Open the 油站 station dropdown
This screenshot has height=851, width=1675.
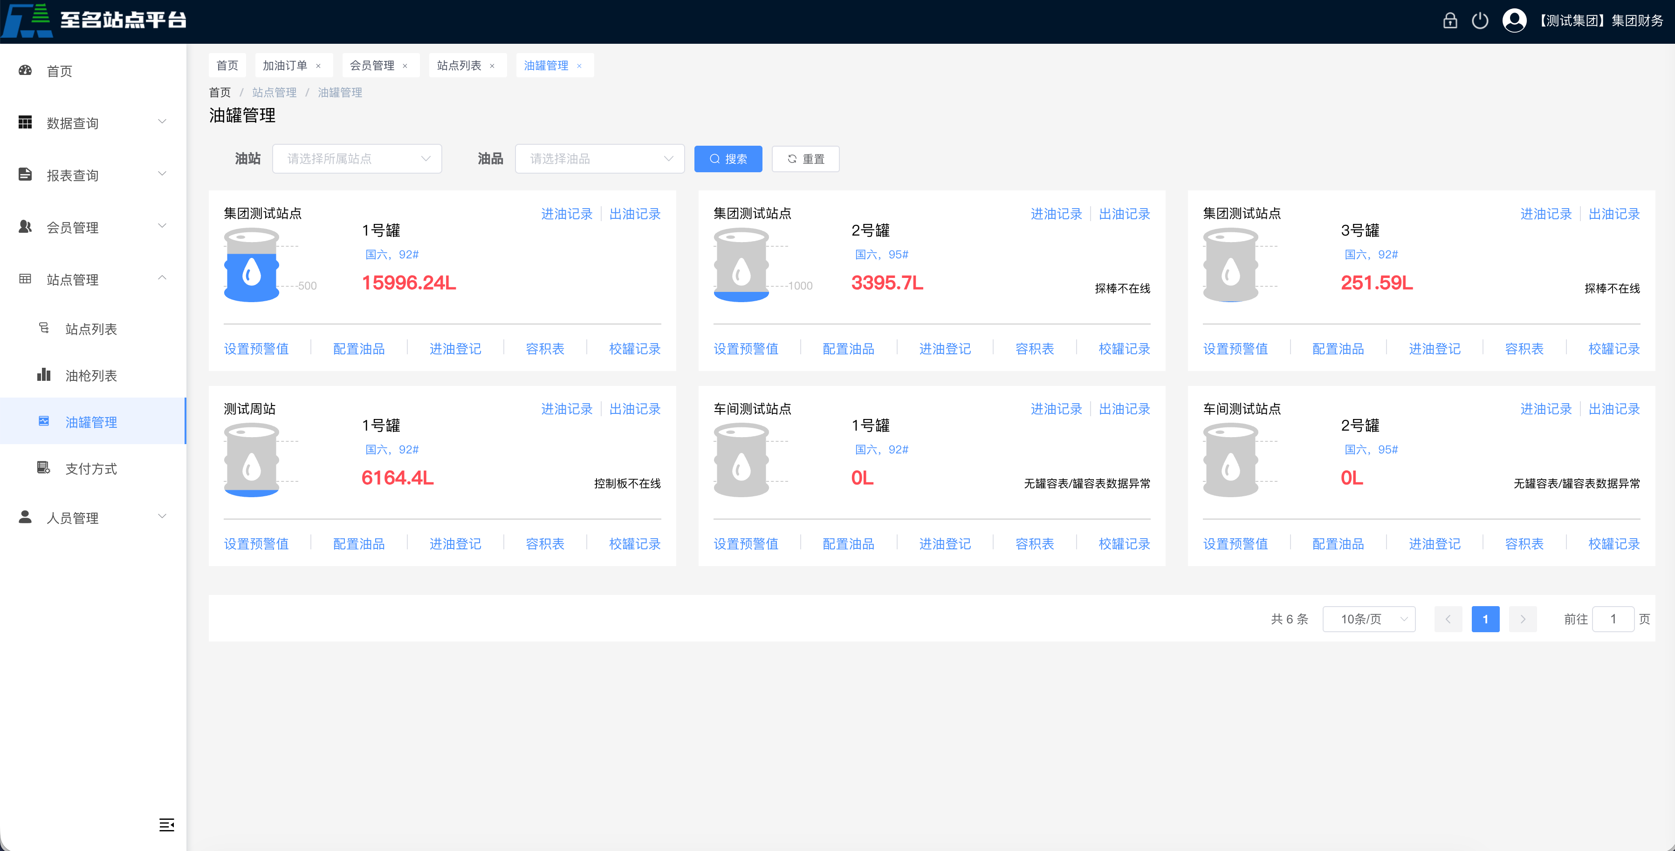[x=357, y=158]
